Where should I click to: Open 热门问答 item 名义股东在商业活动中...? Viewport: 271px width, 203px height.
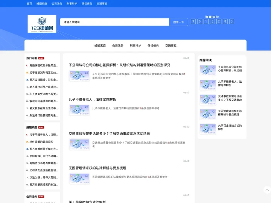point(44,108)
